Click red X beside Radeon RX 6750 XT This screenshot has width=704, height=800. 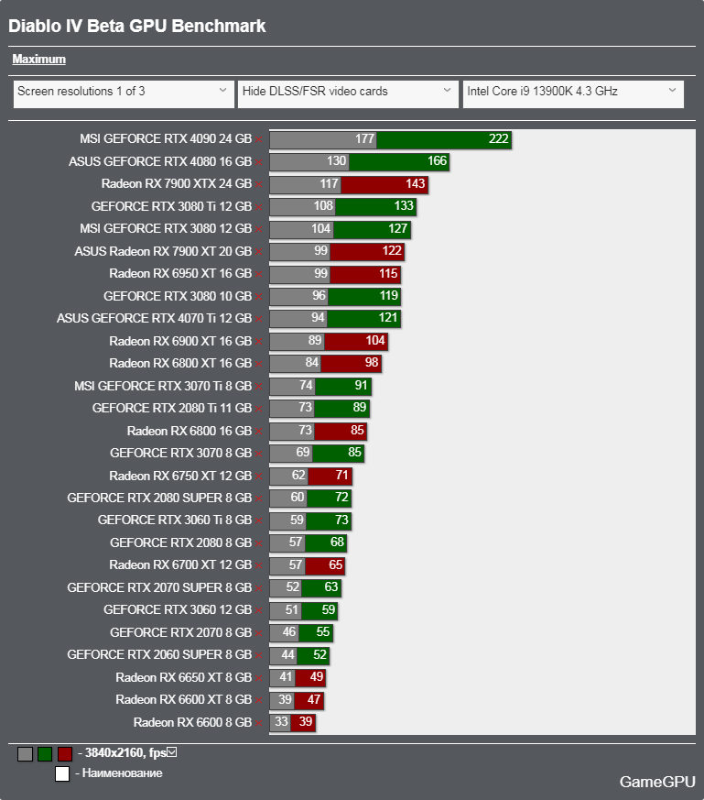pos(259,477)
